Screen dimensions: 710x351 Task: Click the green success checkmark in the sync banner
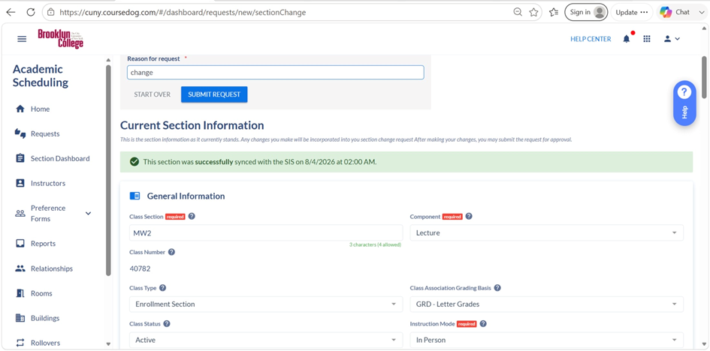(x=134, y=162)
